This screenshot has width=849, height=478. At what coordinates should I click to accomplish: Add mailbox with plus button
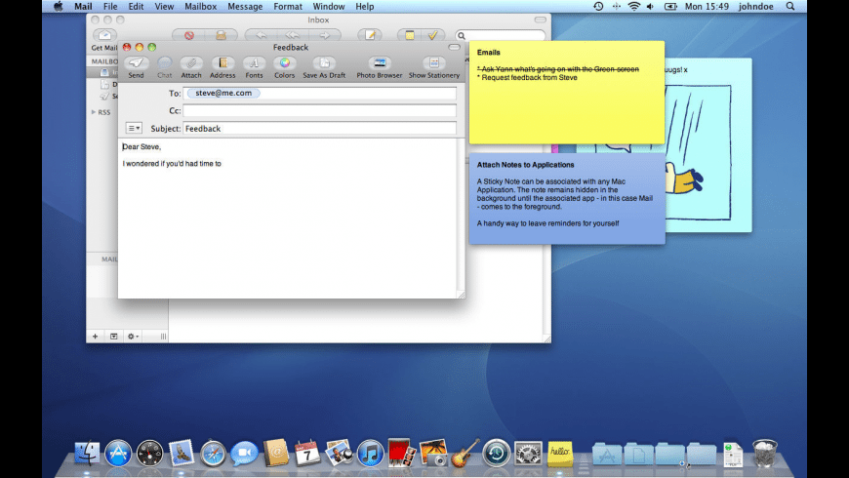[x=96, y=337]
